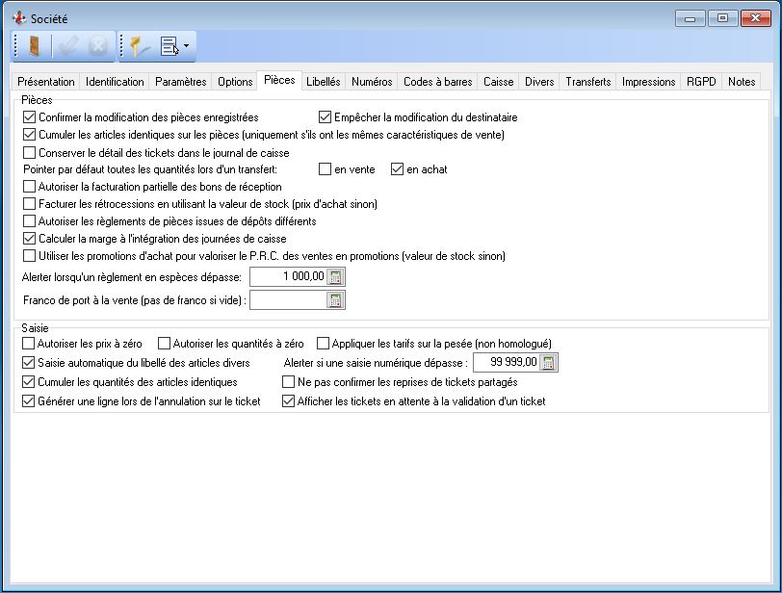Viewport: 782px width, 593px height.
Task: Enable Autoriser les prix à zéro
Action: click(29, 344)
